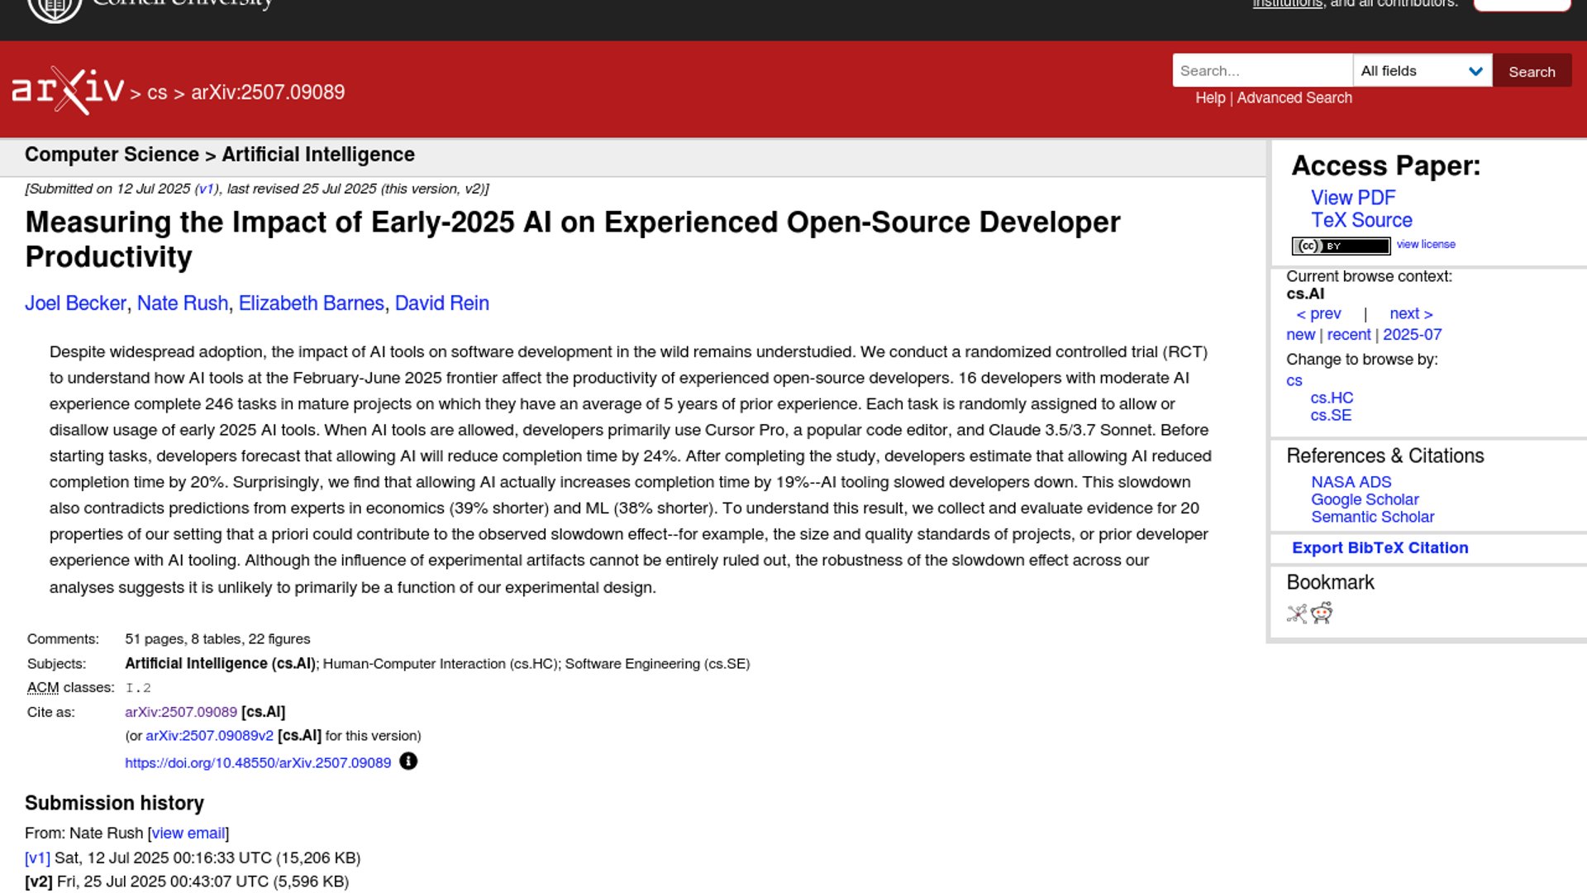Image resolution: width=1587 pixels, height=893 pixels.
Task: Go to the previous paper in cs.AI
Action: [1318, 313]
